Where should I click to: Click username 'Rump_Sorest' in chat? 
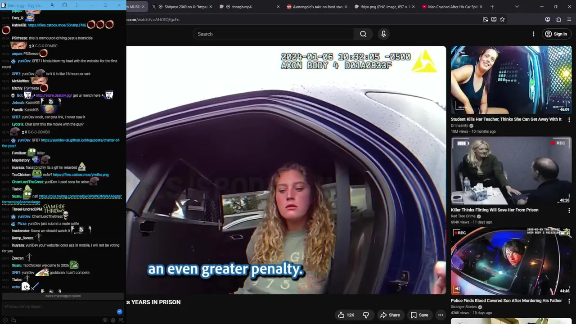point(22,238)
